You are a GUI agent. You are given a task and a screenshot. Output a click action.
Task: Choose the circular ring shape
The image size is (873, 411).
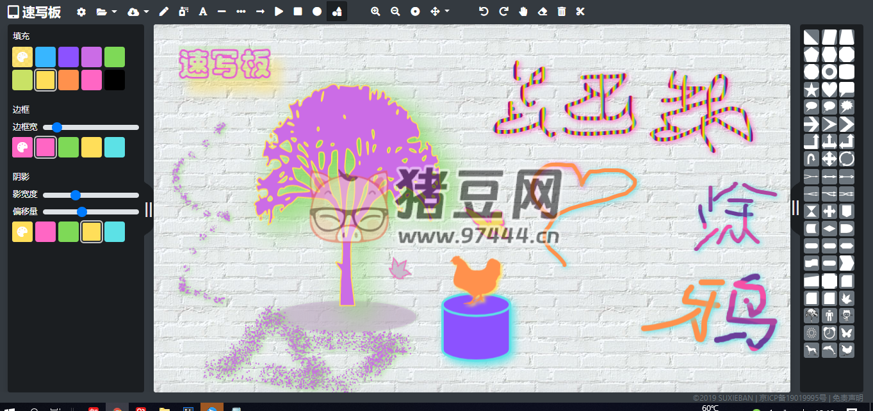pos(829,71)
